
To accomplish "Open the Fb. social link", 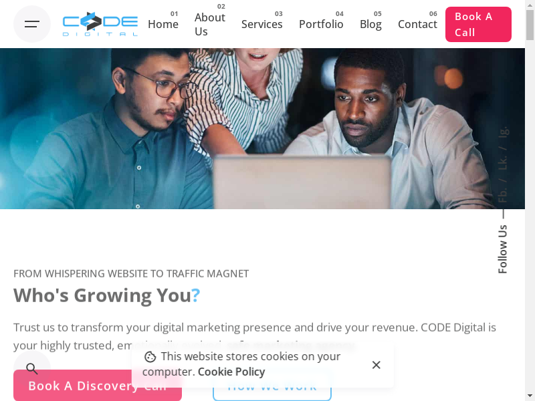I will click(503, 194).
